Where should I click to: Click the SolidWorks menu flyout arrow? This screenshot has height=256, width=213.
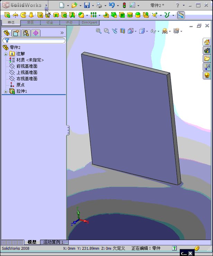(46, 6)
